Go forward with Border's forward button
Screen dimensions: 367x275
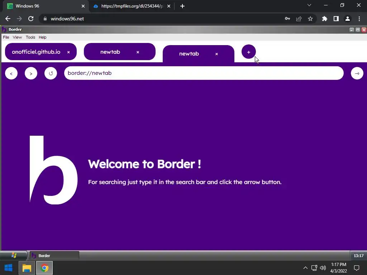point(31,73)
